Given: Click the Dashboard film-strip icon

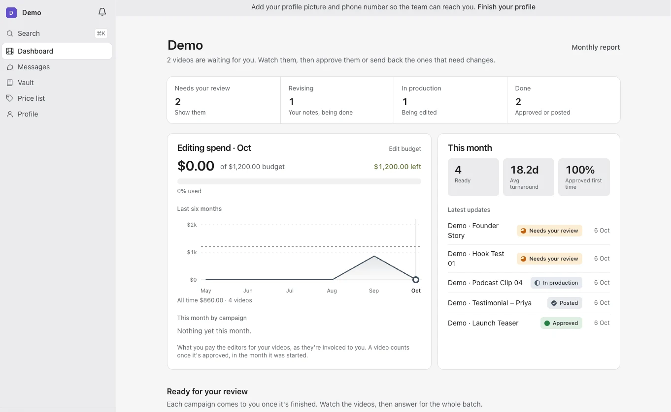Looking at the screenshot, I should [x=10, y=51].
